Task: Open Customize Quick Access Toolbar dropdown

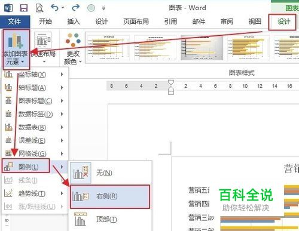Action: 103,8
